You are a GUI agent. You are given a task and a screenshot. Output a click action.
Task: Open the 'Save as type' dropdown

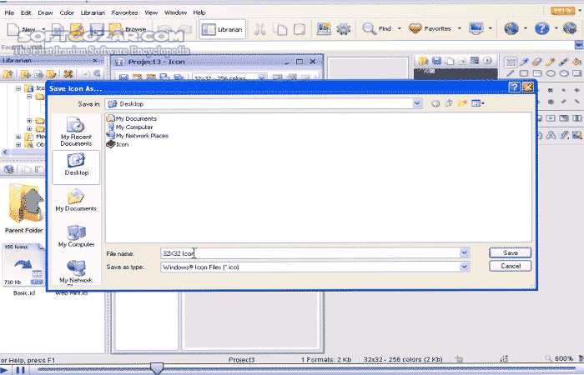coord(464,267)
